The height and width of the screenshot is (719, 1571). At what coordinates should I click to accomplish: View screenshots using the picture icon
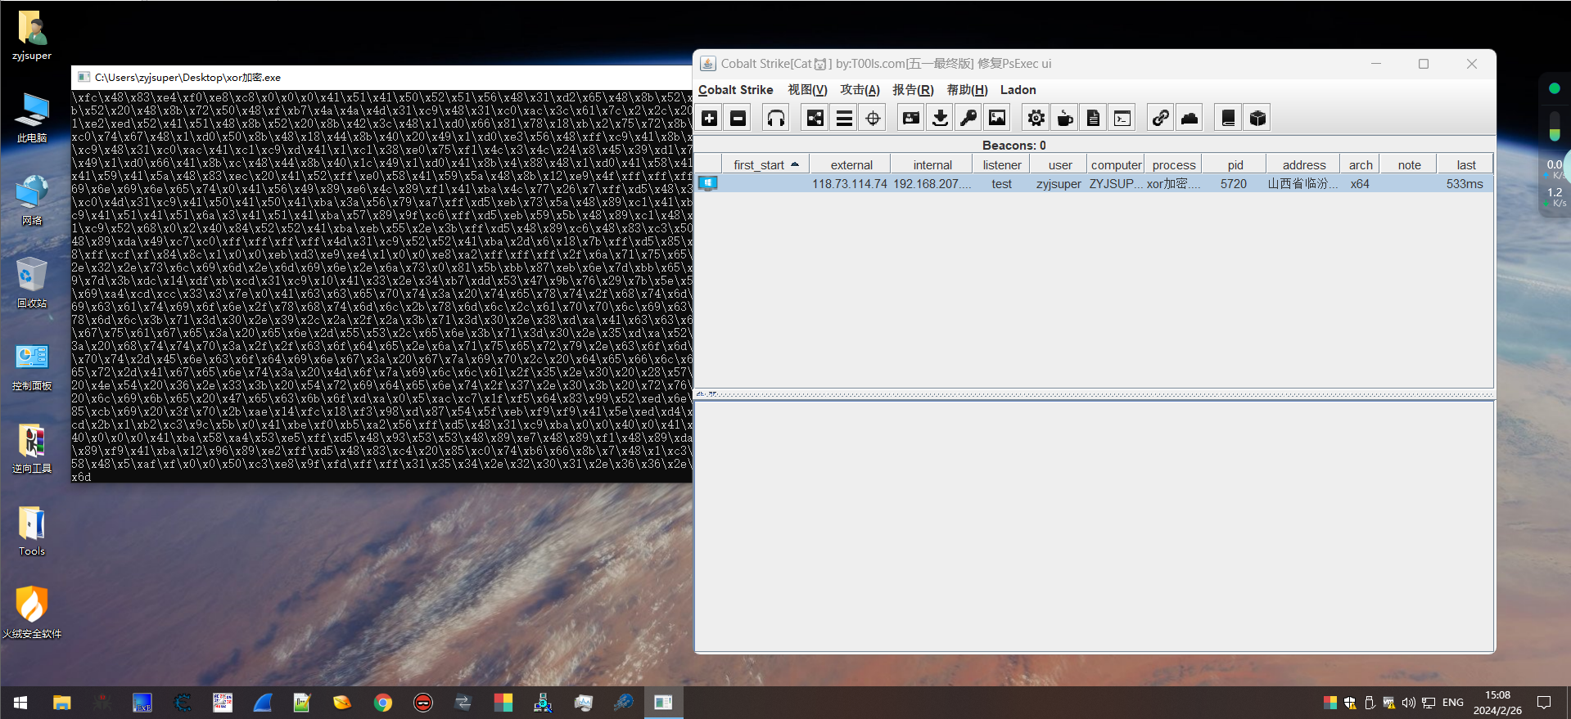997,119
